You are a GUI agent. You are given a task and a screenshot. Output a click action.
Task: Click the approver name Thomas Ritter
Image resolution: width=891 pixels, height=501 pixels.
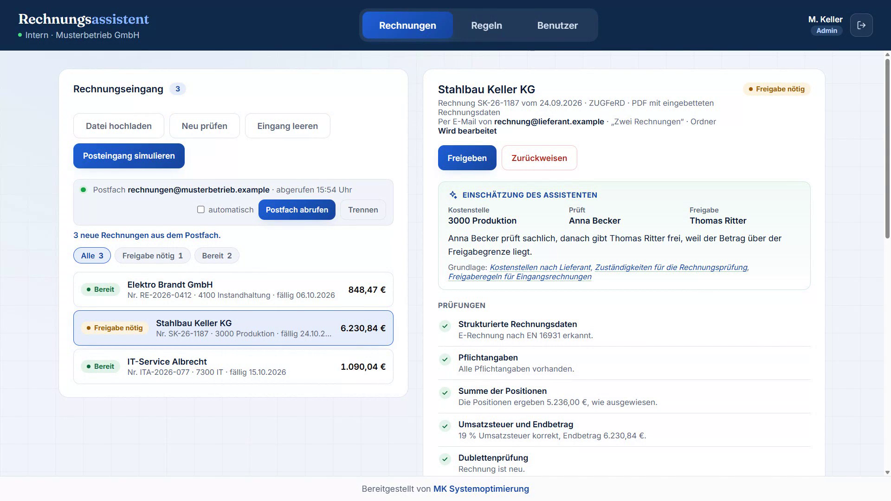(718, 221)
